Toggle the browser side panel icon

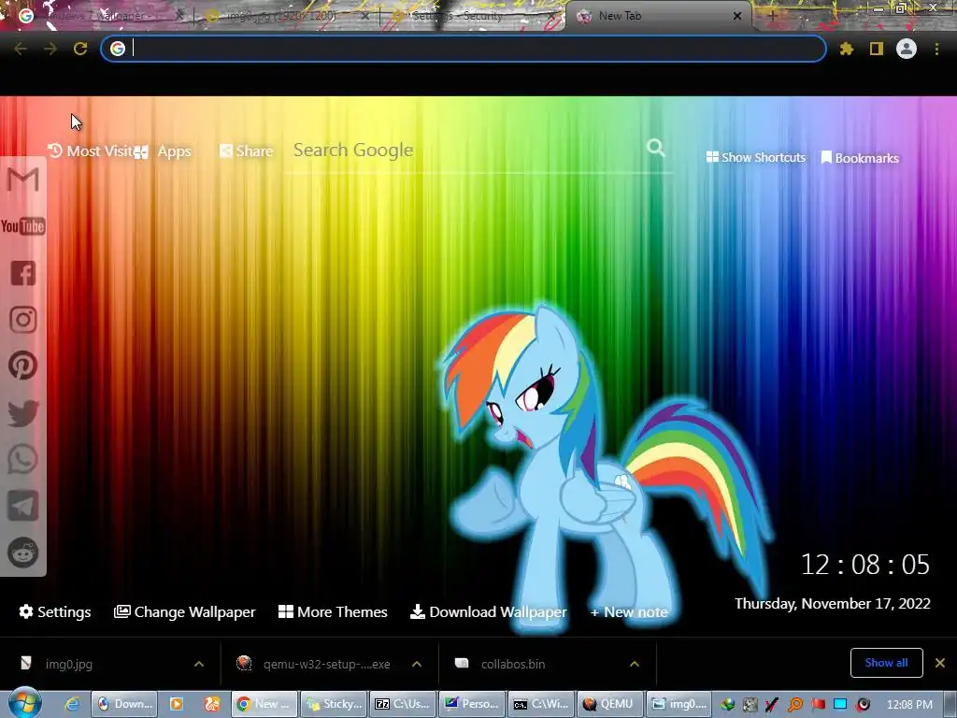877,49
